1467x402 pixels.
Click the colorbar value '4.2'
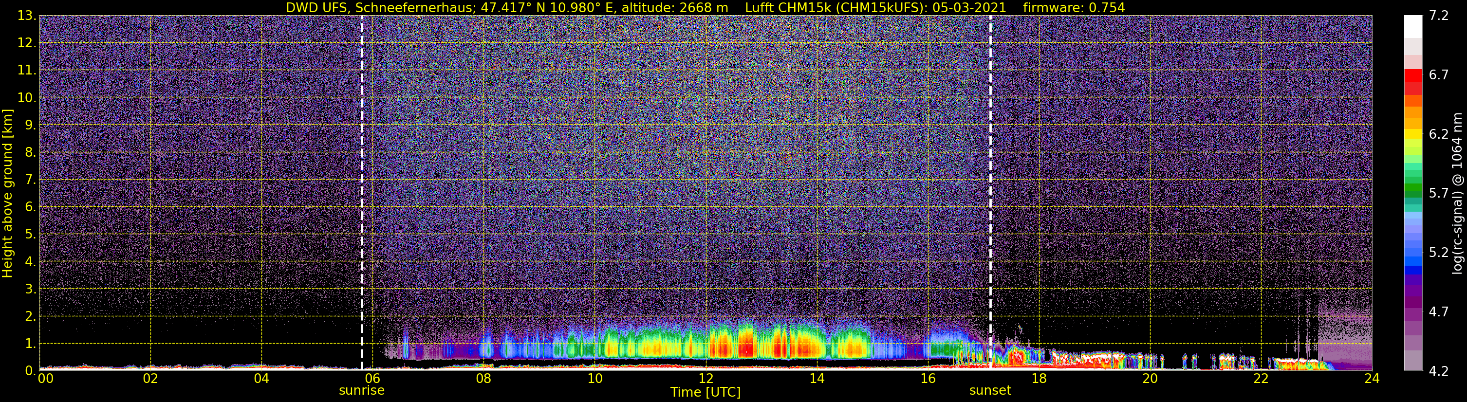[x=1439, y=371]
